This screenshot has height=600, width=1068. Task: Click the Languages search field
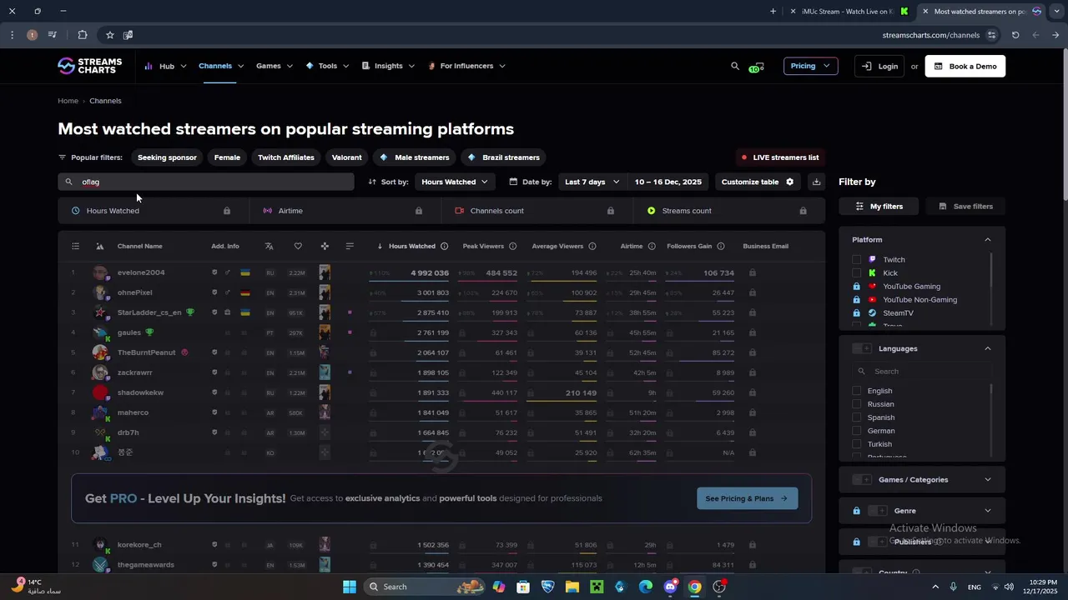click(x=920, y=372)
